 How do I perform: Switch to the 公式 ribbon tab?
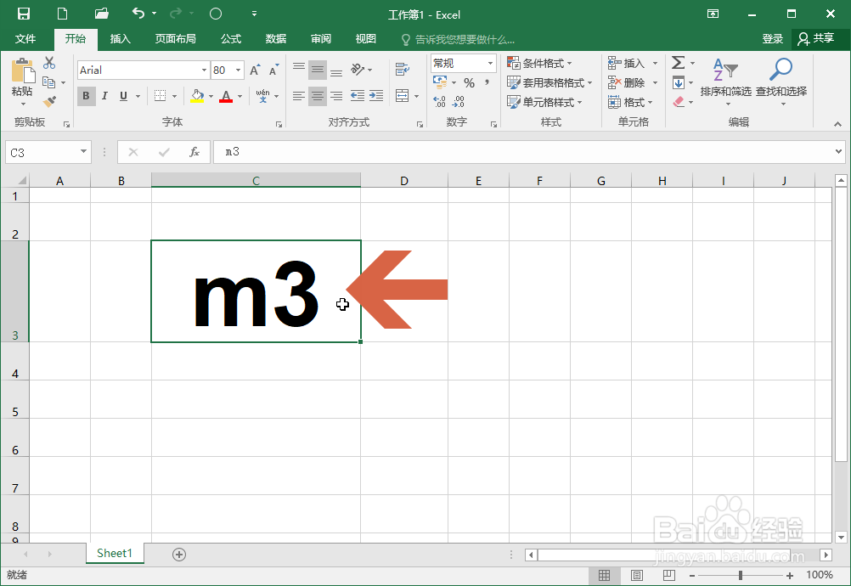pos(232,38)
